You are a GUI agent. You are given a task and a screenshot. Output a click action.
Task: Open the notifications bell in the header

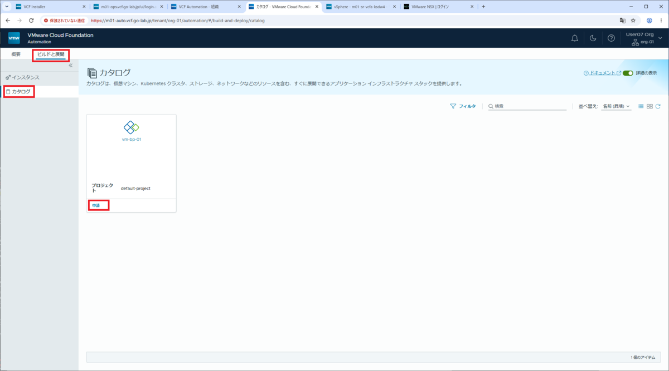[x=575, y=38]
